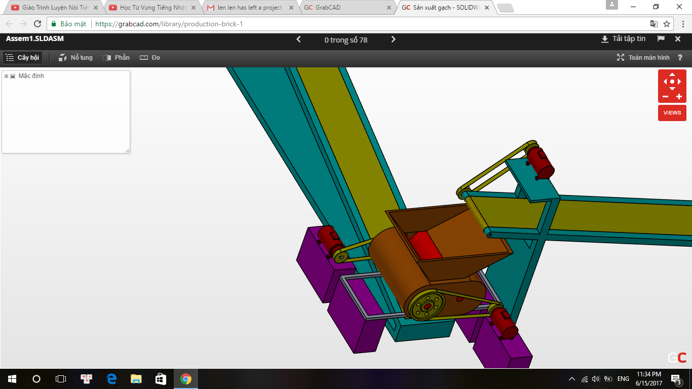Open the VIEWS menu

point(672,112)
